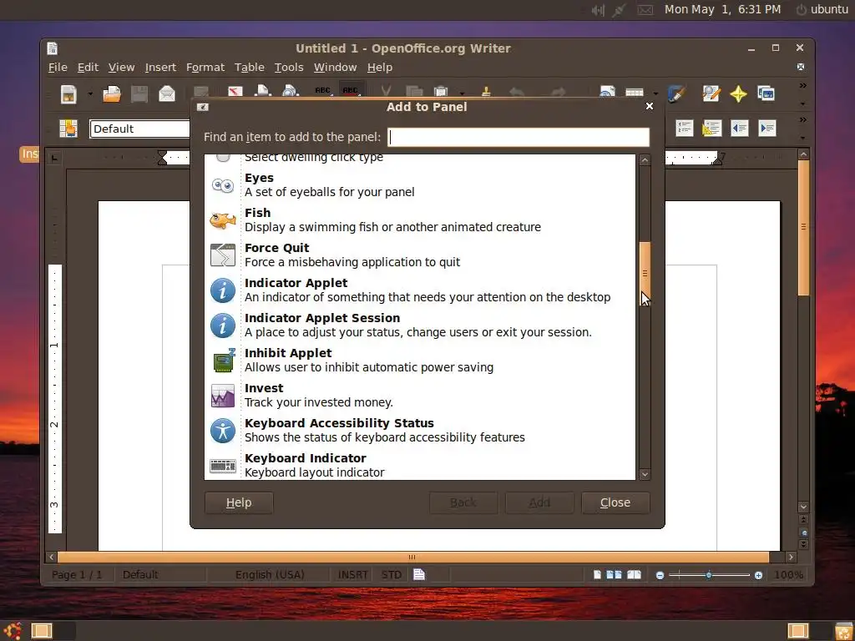Select the Keyboard Indicator icon
Image resolution: width=855 pixels, height=641 pixels.
click(x=222, y=466)
